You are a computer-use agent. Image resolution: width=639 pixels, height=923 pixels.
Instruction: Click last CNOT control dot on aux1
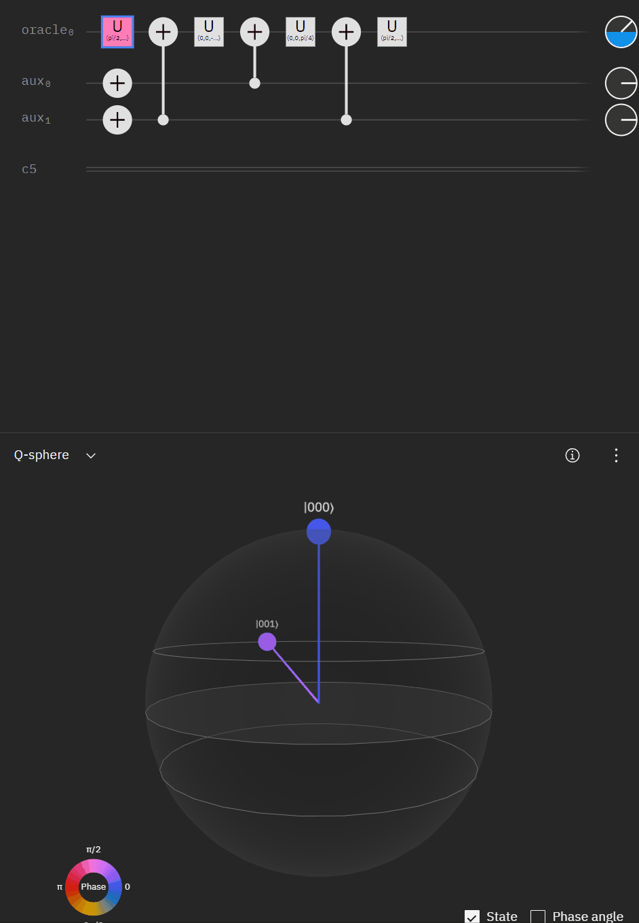click(x=346, y=120)
